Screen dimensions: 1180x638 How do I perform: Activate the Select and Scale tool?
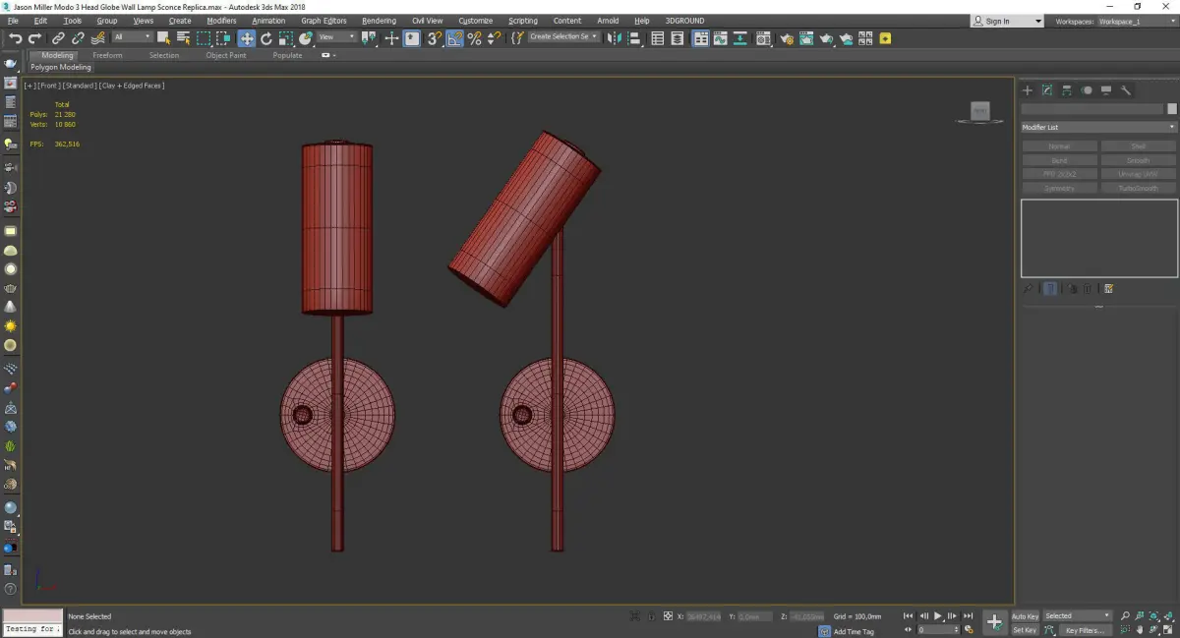(x=285, y=38)
